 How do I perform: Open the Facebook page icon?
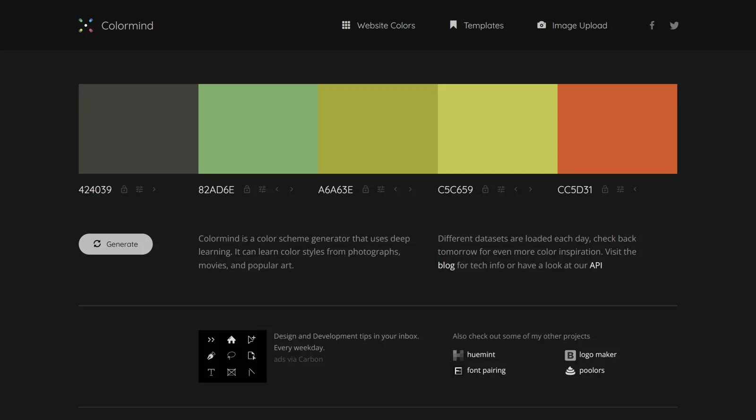pos(652,26)
